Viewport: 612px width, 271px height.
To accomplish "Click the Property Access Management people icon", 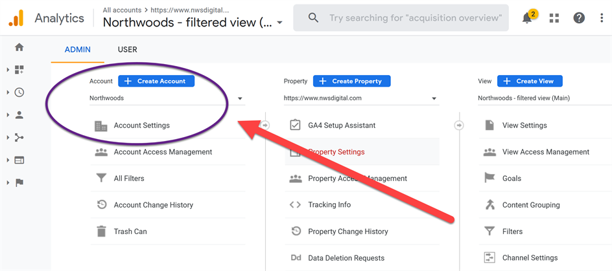I will pos(296,179).
